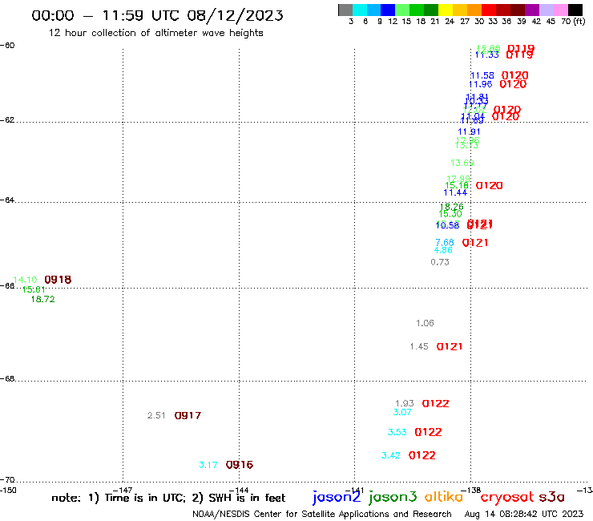
Task: Click the NOAA/NESDIS Center attribution text
Action: point(322,514)
